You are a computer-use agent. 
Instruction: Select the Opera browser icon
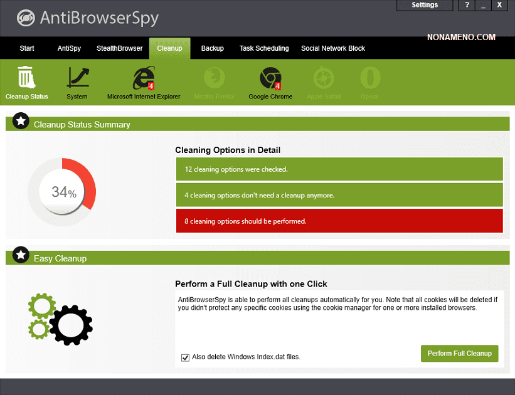pos(369,78)
